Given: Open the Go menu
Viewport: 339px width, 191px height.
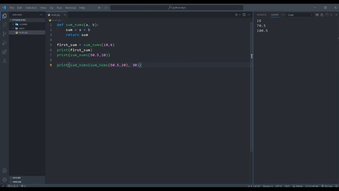Looking at the screenshot, I should (x=51, y=7).
